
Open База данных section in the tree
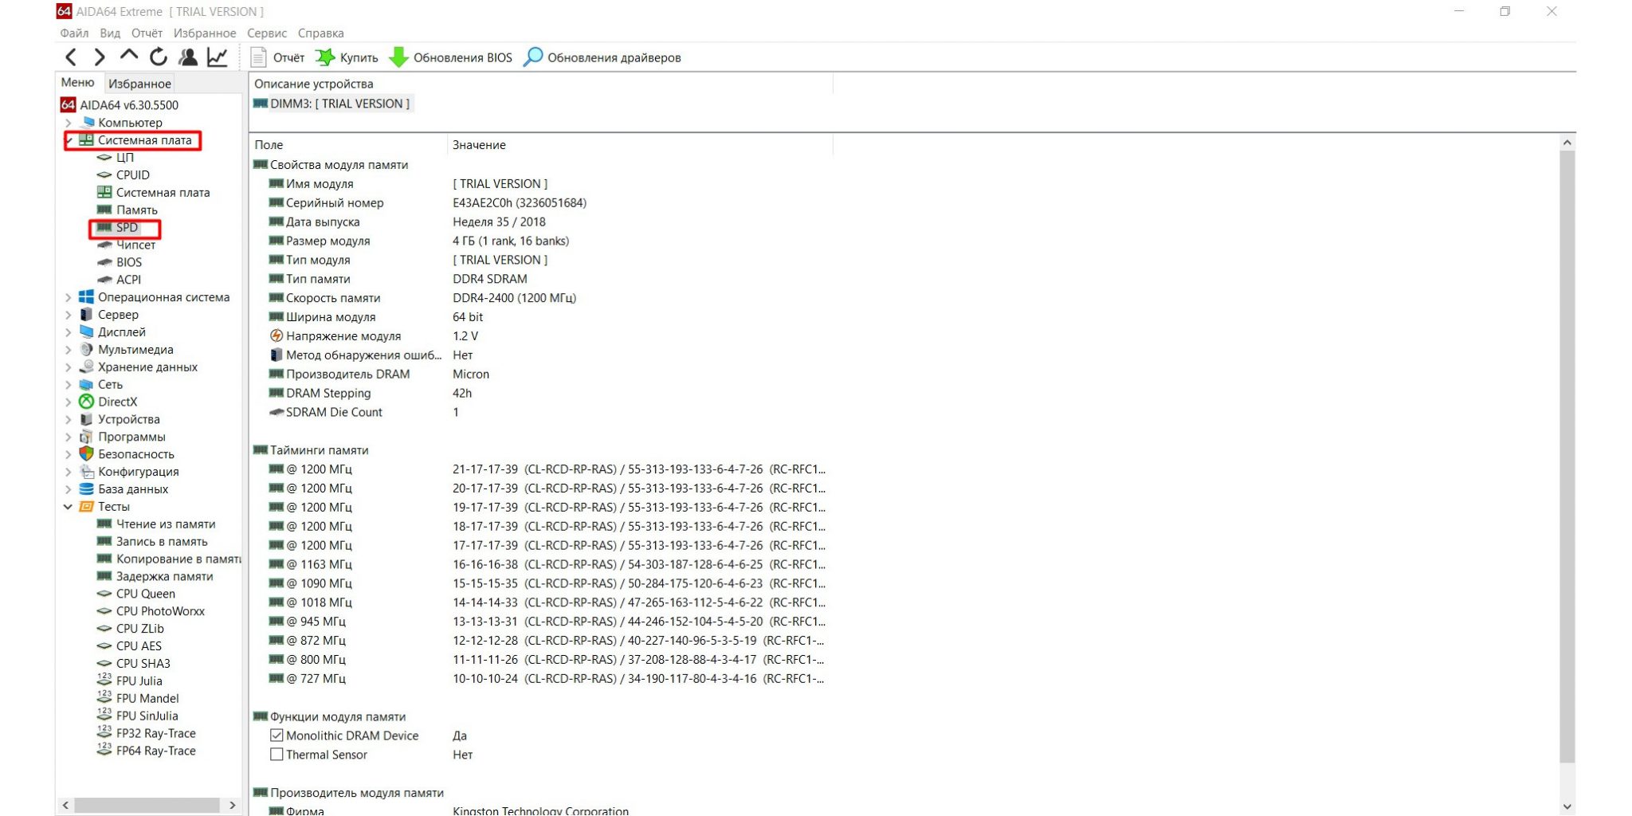132,489
